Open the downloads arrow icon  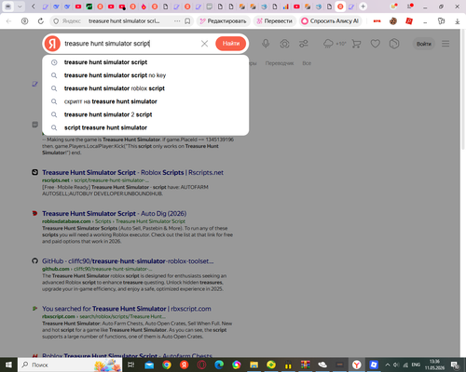(458, 21)
